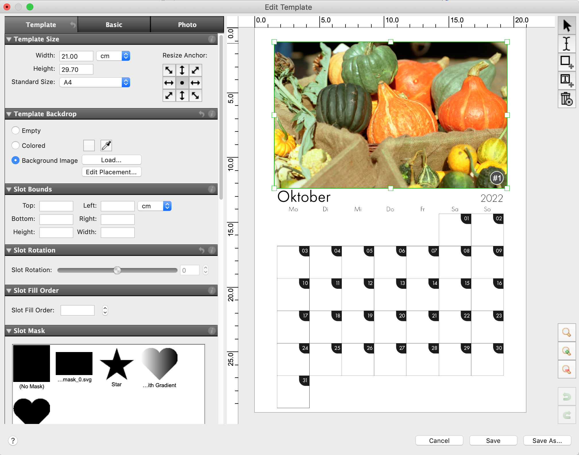
Task: Choose the add text box tool
Action: [x=567, y=81]
